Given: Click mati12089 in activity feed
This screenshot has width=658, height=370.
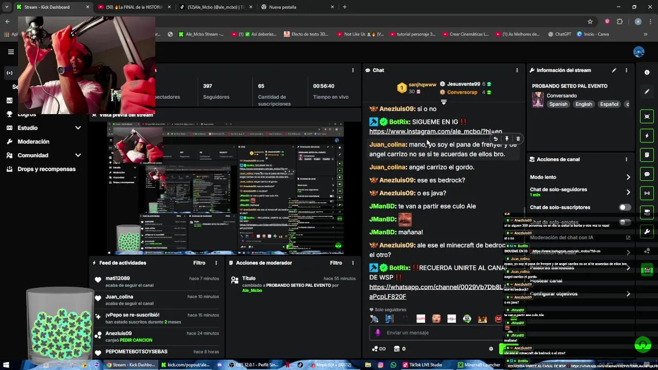Looking at the screenshot, I should pyautogui.click(x=118, y=279).
